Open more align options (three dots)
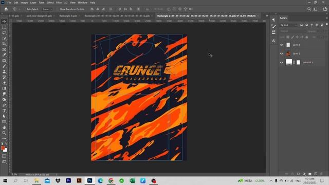Image resolution: width=329 pixels, height=185 pixels. coord(148,9)
